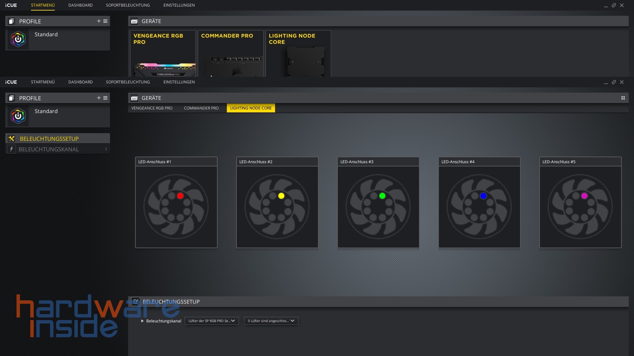634x356 pixels.
Task: Open Dashboard in the lower window menu
Action: (x=80, y=82)
